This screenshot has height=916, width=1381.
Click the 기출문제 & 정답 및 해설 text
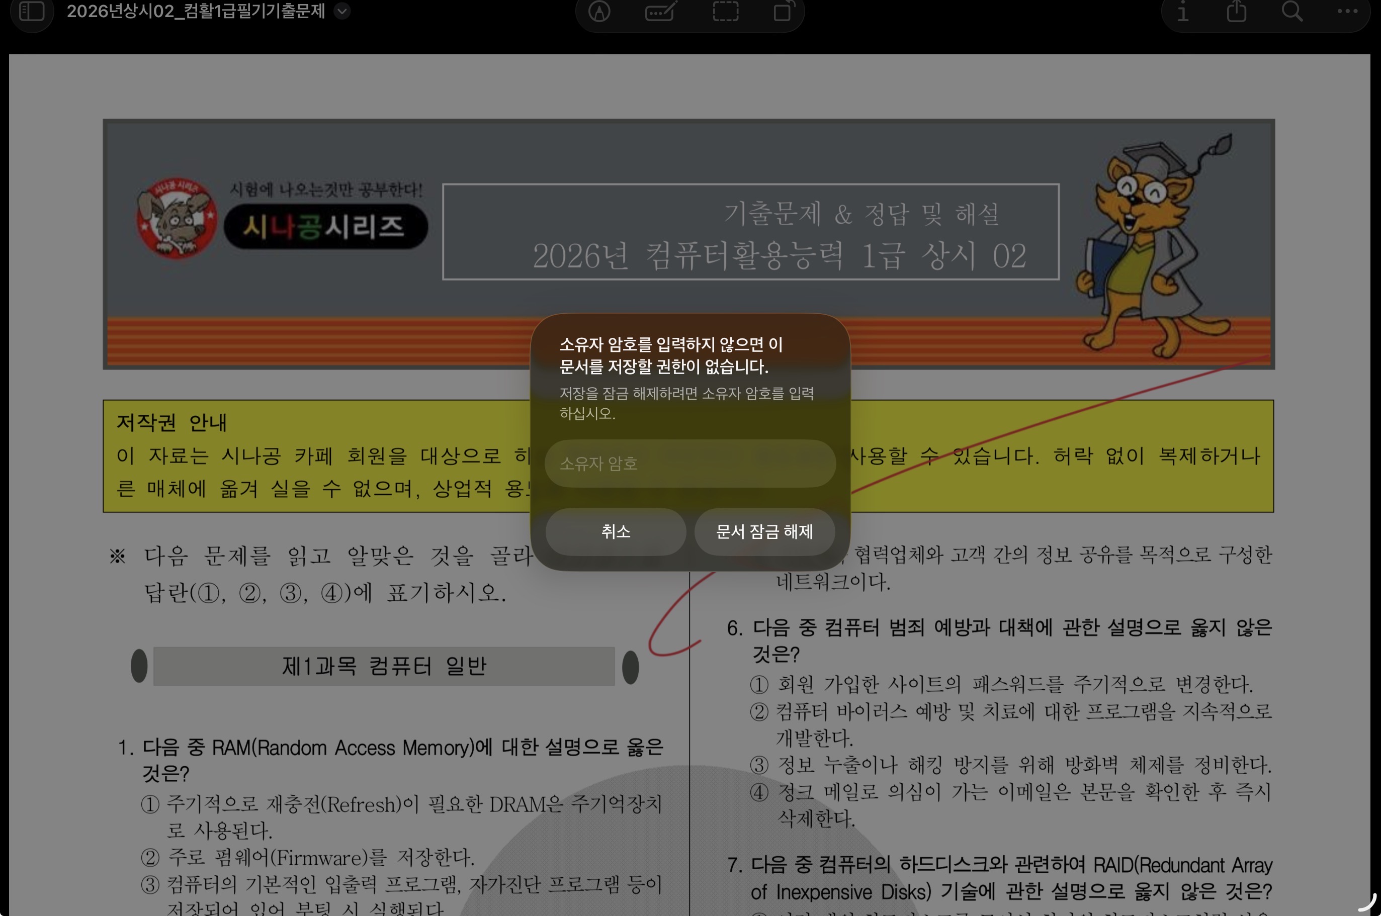click(x=861, y=214)
